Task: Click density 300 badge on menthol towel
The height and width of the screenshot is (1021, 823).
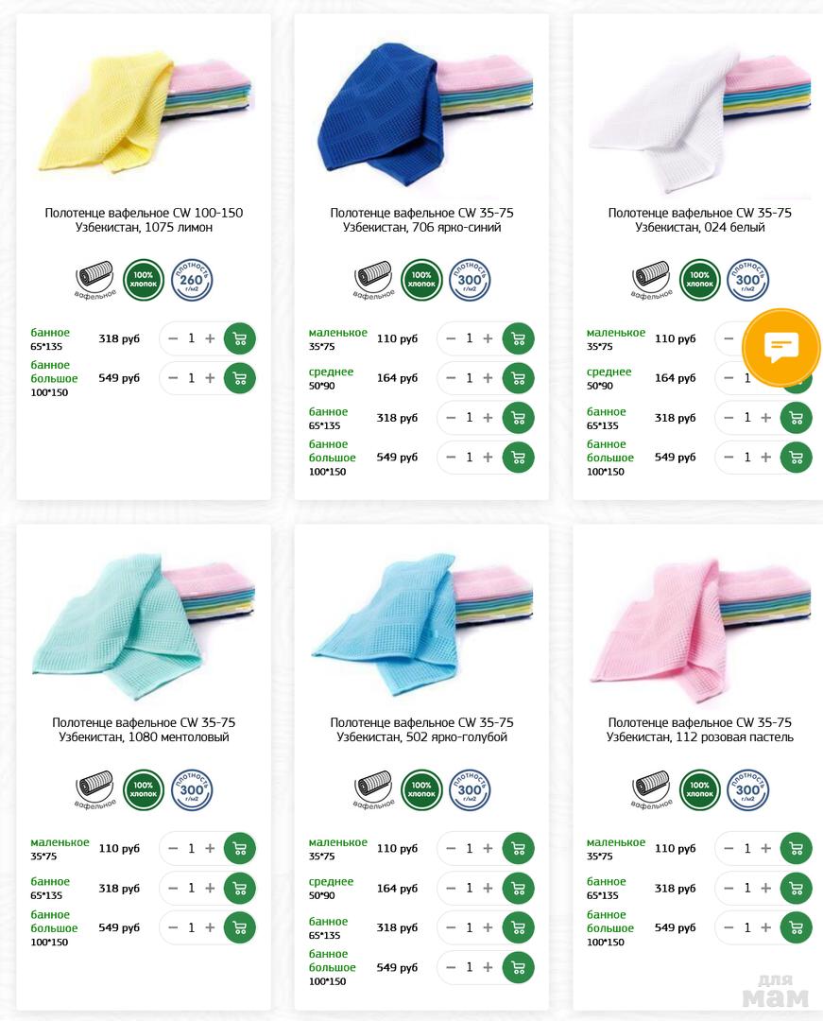Action: 191,789
